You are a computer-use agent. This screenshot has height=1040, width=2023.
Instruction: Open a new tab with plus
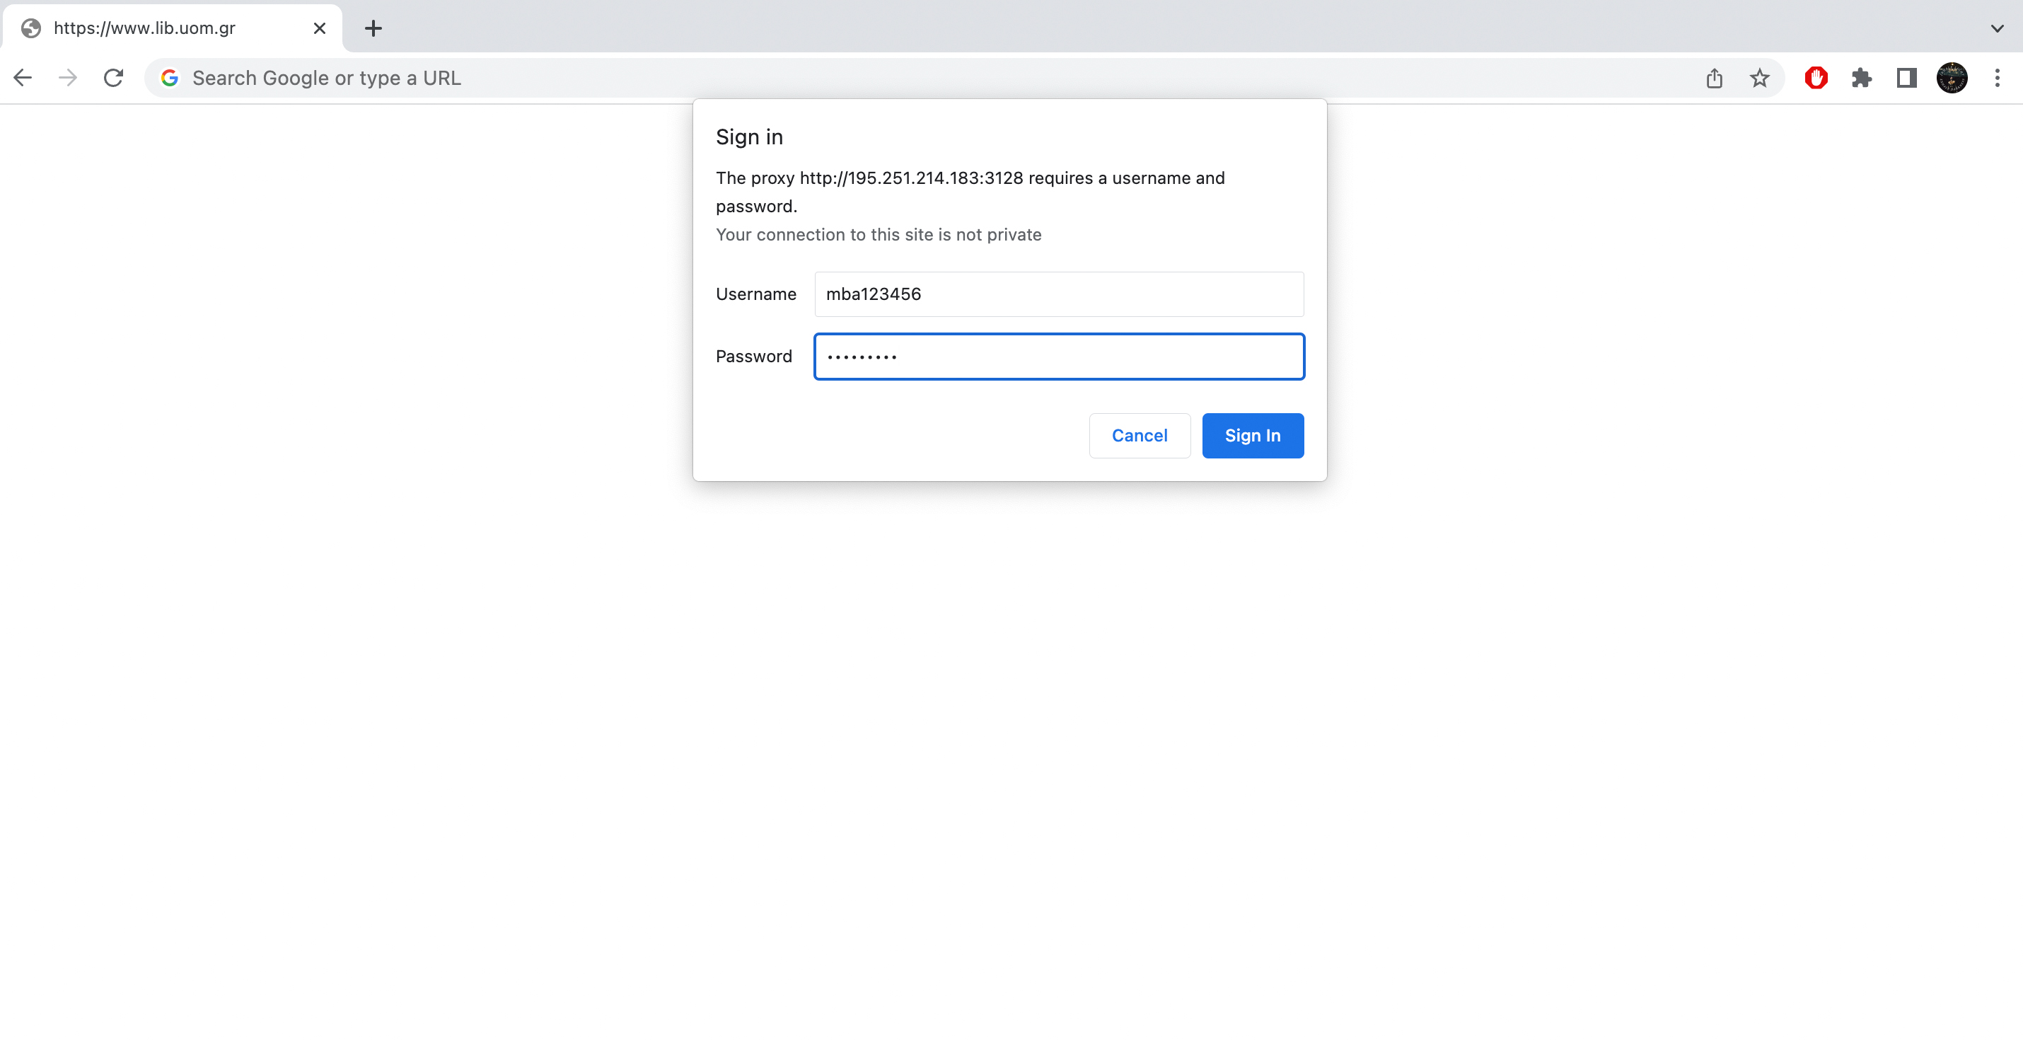tap(373, 28)
